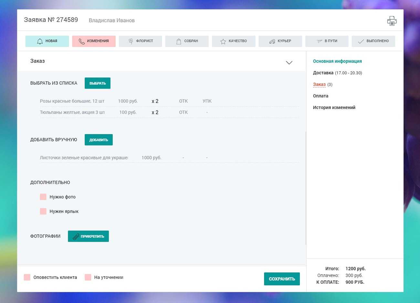Click the Листочки зеленые item name field
The width and height of the screenshot is (420, 303).
click(x=84, y=158)
